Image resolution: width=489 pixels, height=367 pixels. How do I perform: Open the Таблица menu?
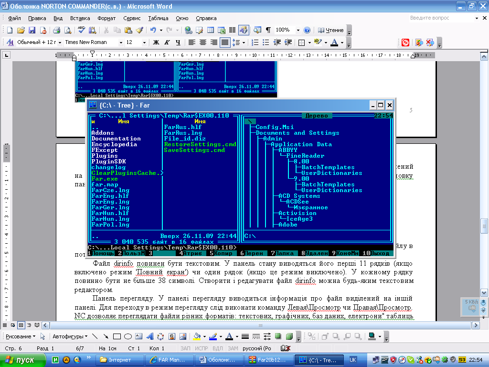tap(158, 18)
